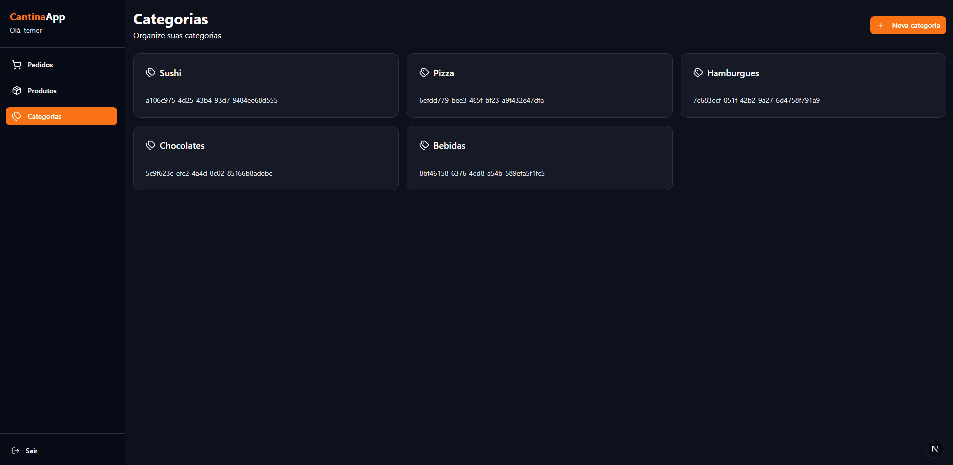Click the tag icon on the Hamburgues card
The width and height of the screenshot is (953, 465).
point(698,72)
